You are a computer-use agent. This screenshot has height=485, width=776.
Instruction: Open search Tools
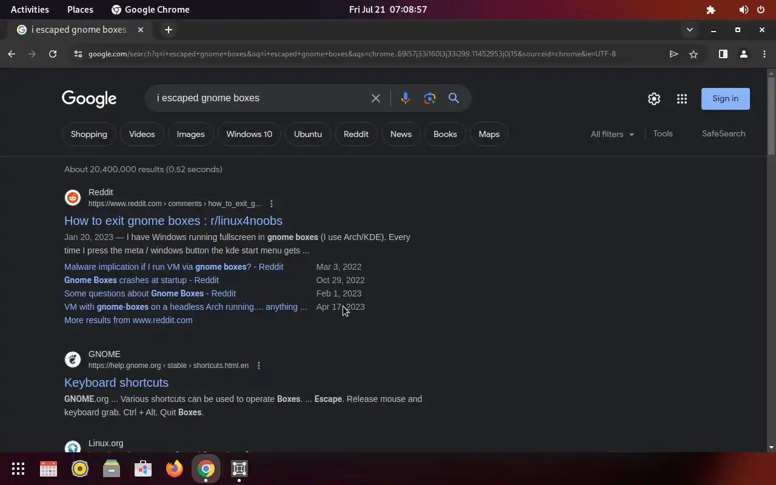click(x=663, y=134)
